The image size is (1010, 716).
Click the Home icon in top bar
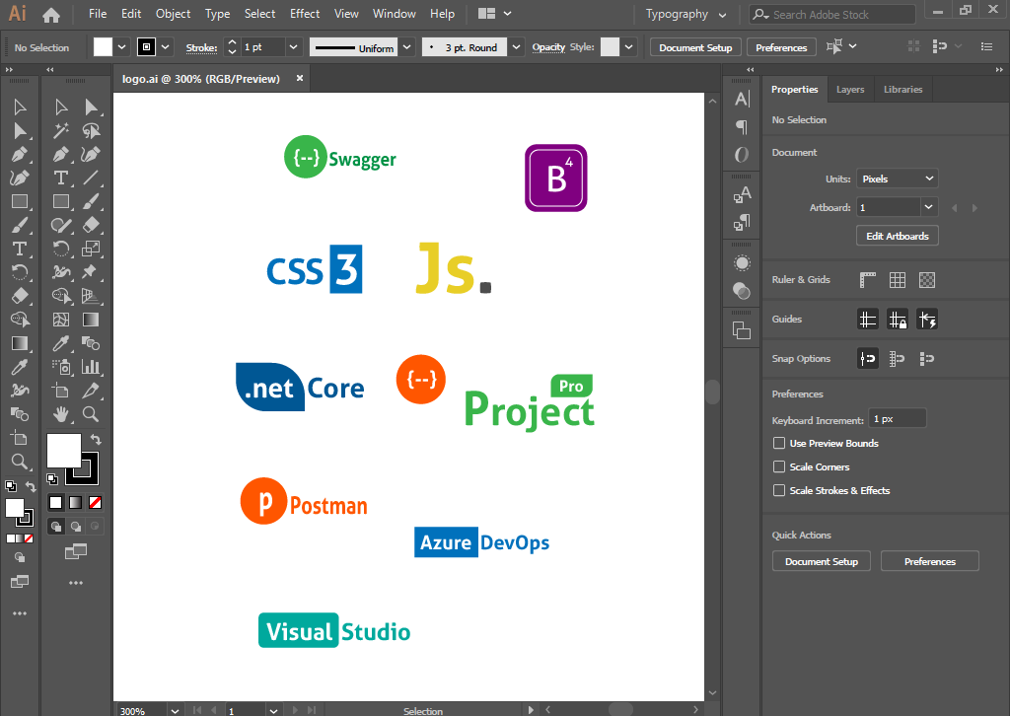pos(51,15)
